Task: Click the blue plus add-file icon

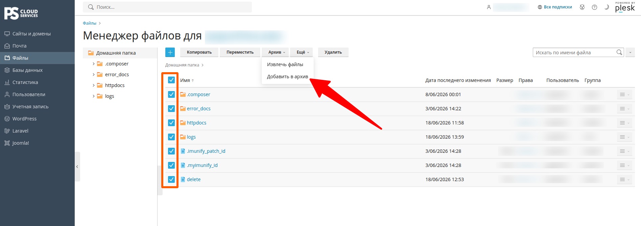Action: click(x=170, y=52)
